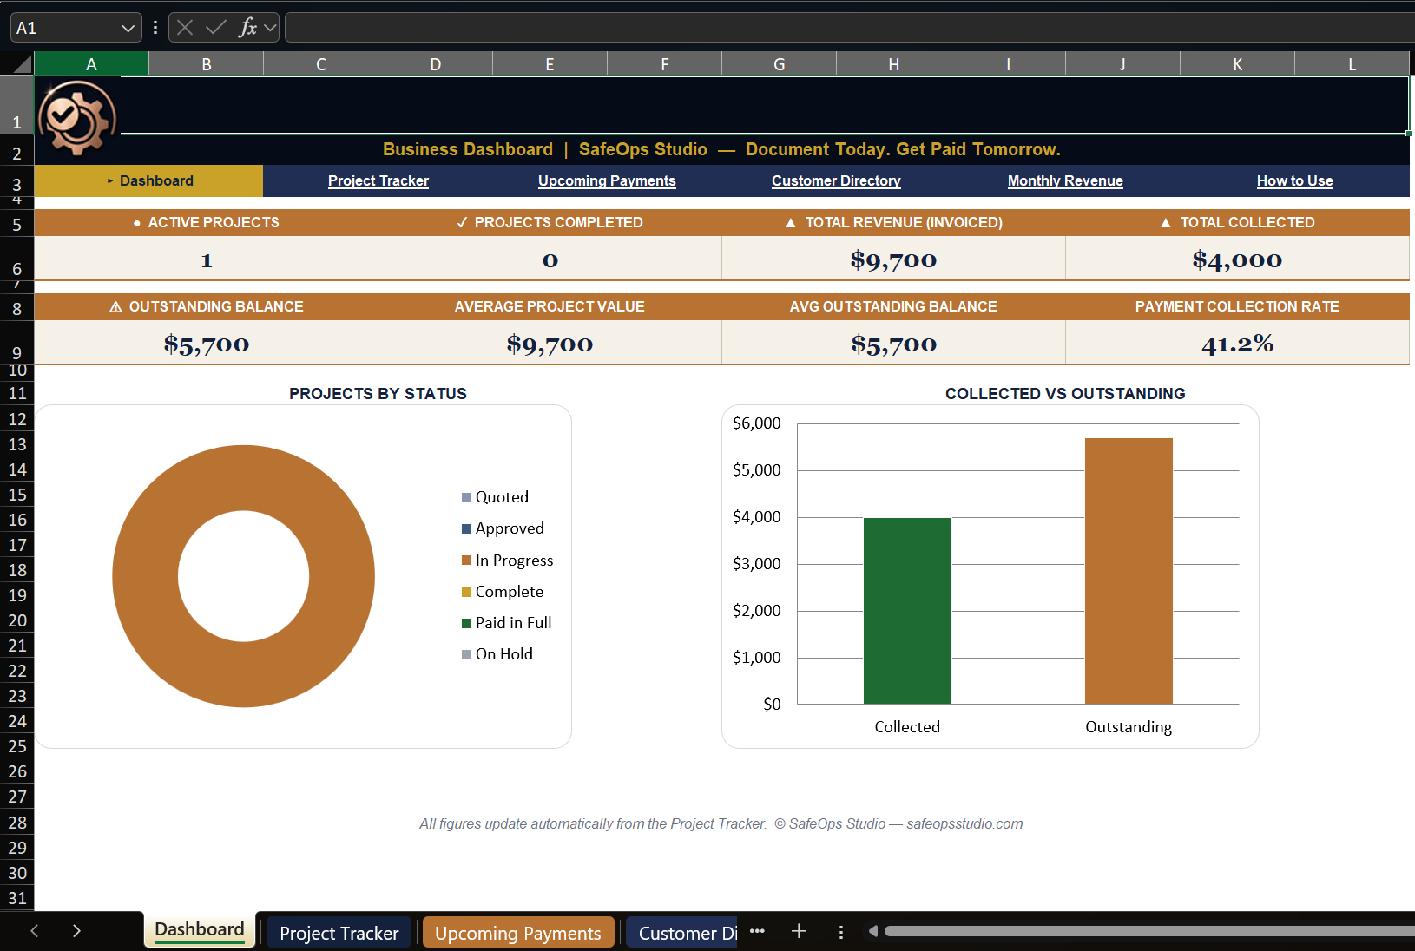
Task: Click the Total Collected value $4,000
Action: (x=1237, y=259)
